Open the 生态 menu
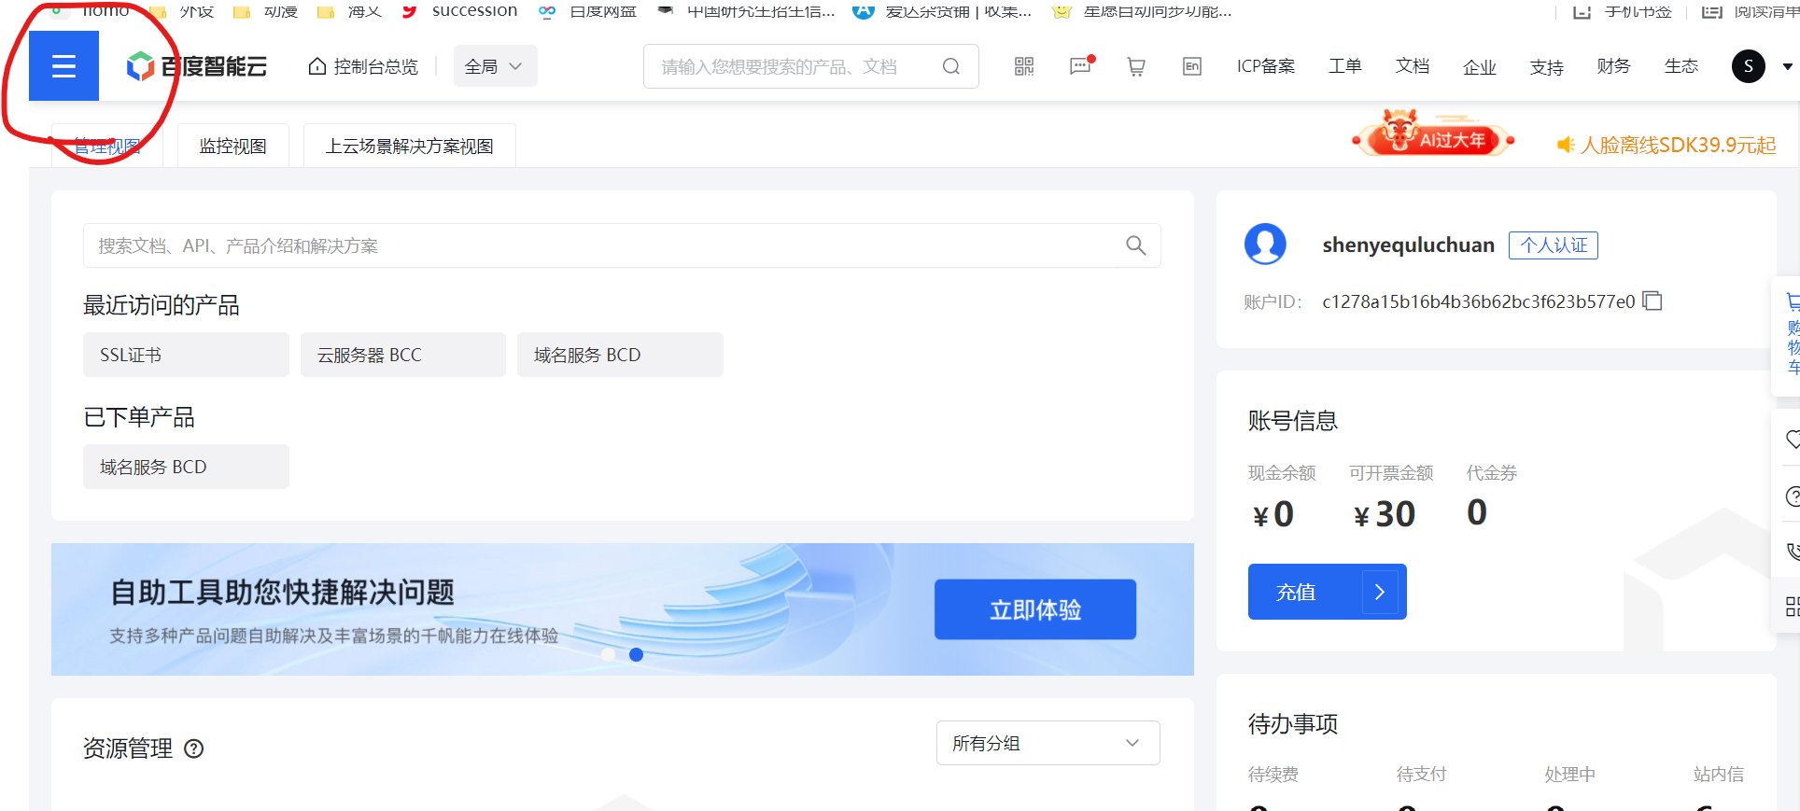Screen dimensions: 1800x811 1681,66
